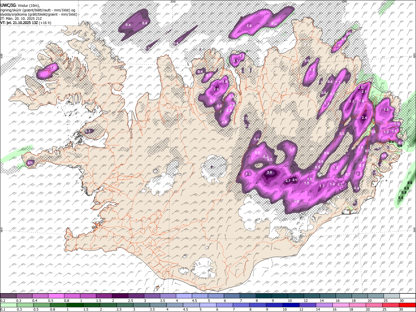This screenshot has height=312, width=416.
Task: Click the 15W longitude label at top
Action: 344,2
